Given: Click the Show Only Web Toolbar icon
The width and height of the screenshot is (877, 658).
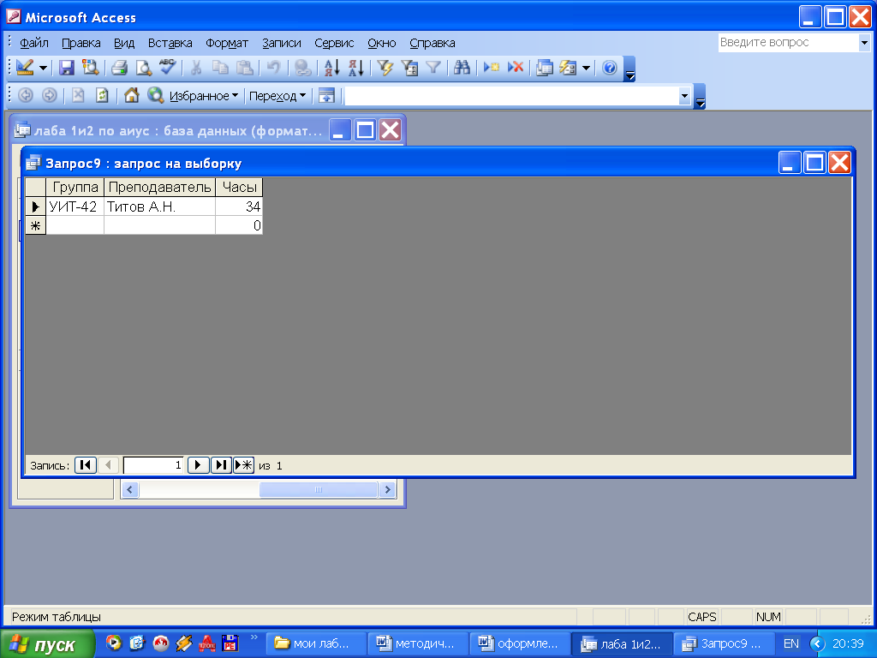Looking at the screenshot, I should (x=326, y=96).
